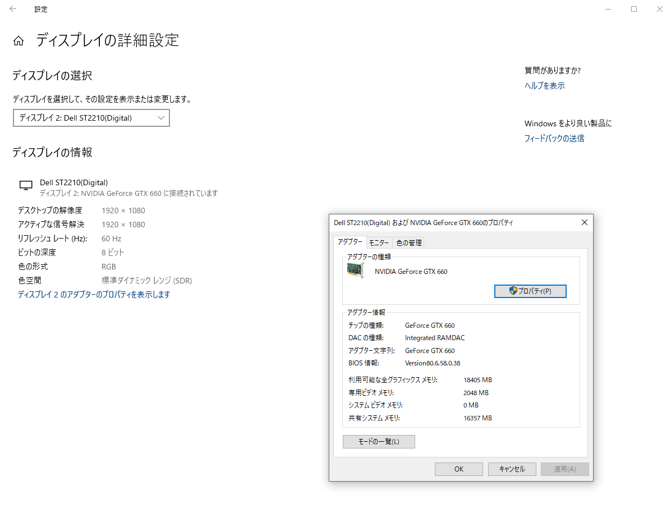Open the ヘルプを表示 link

[544, 86]
